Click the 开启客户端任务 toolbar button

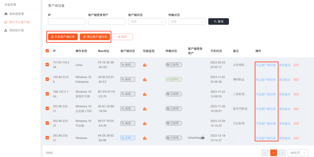coord(63,37)
